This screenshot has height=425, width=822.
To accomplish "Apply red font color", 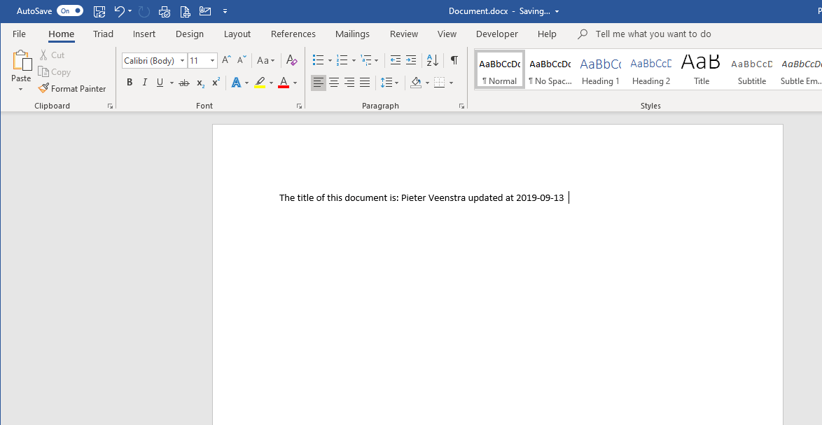I will tap(284, 83).
